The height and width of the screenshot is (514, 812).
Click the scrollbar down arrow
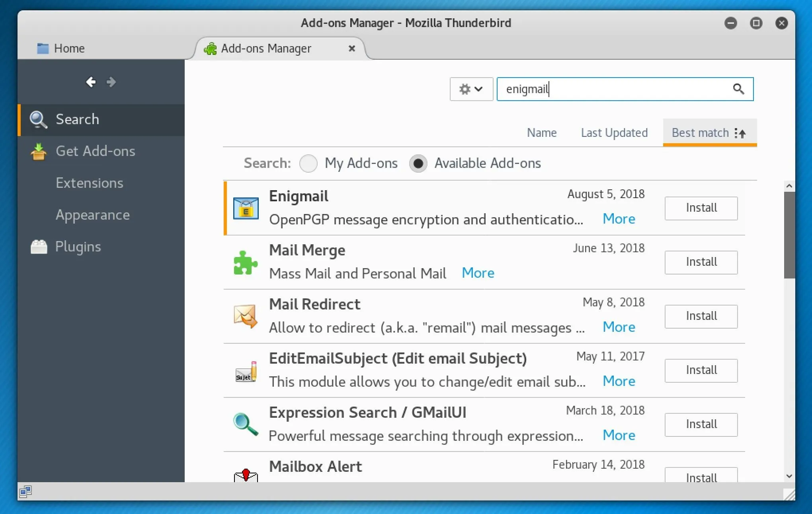[x=789, y=476]
